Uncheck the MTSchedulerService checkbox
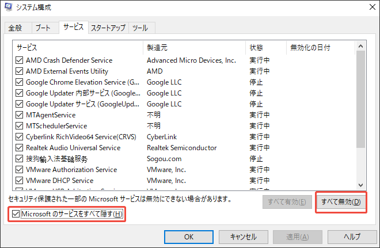The width and height of the screenshot is (380, 248). [x=19, y=125]
